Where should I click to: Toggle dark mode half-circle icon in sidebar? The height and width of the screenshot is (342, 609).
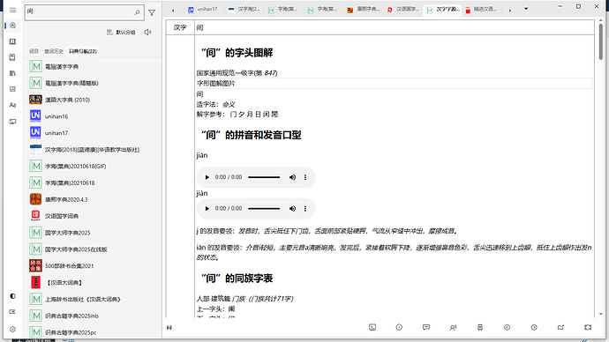click(x=13, y=296)
